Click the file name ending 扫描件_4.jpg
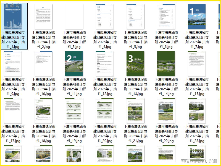Viewport: 221px width, 166px height. click(105, 40)
